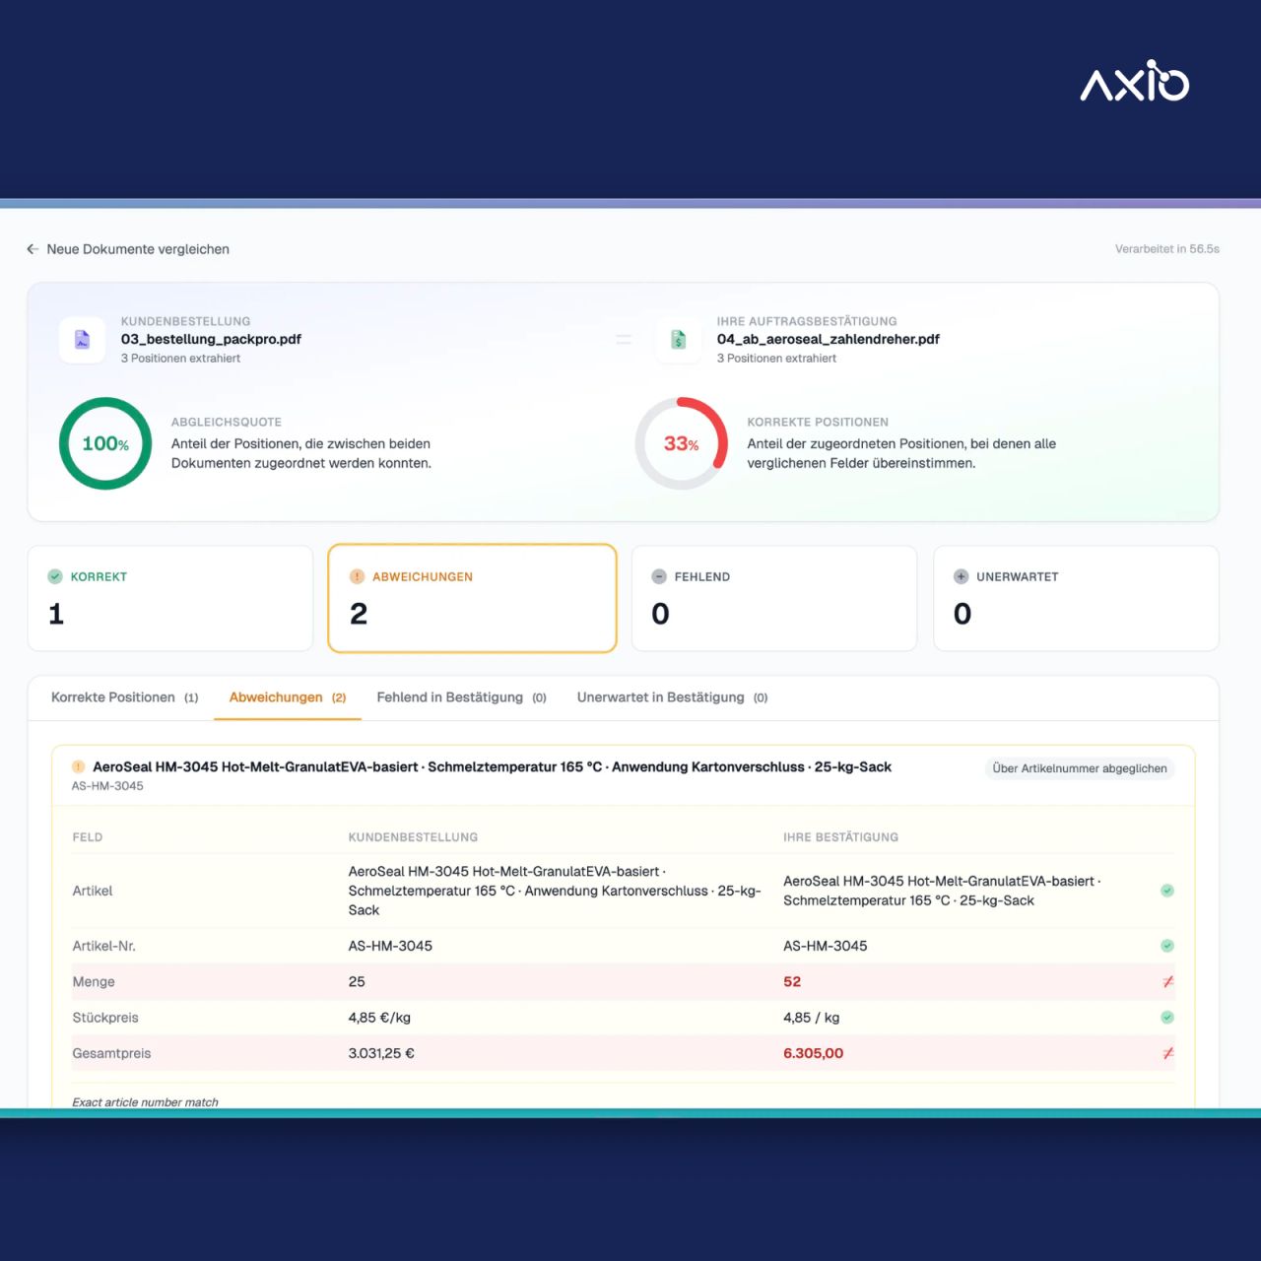The image size is (1261, 1261).
Task: Open the Korrekte Positionen tab
Action: 124,697
